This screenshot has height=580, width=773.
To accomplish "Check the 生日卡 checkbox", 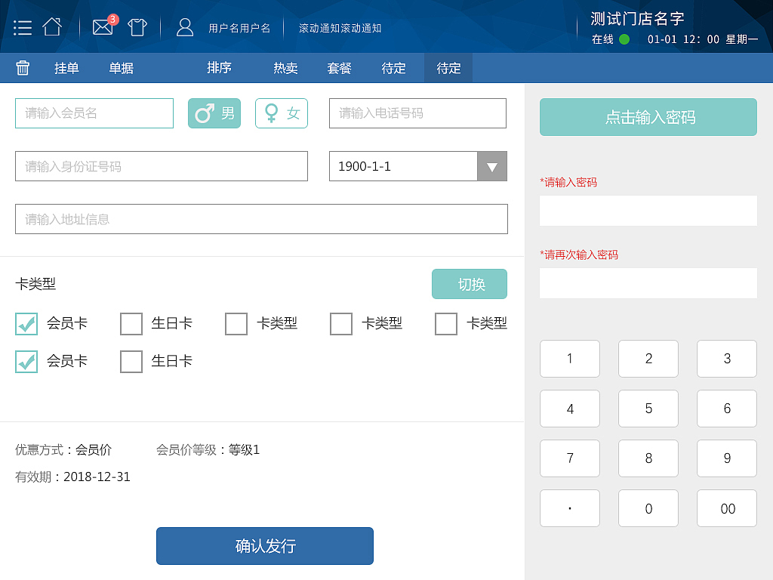I will 131,323.
